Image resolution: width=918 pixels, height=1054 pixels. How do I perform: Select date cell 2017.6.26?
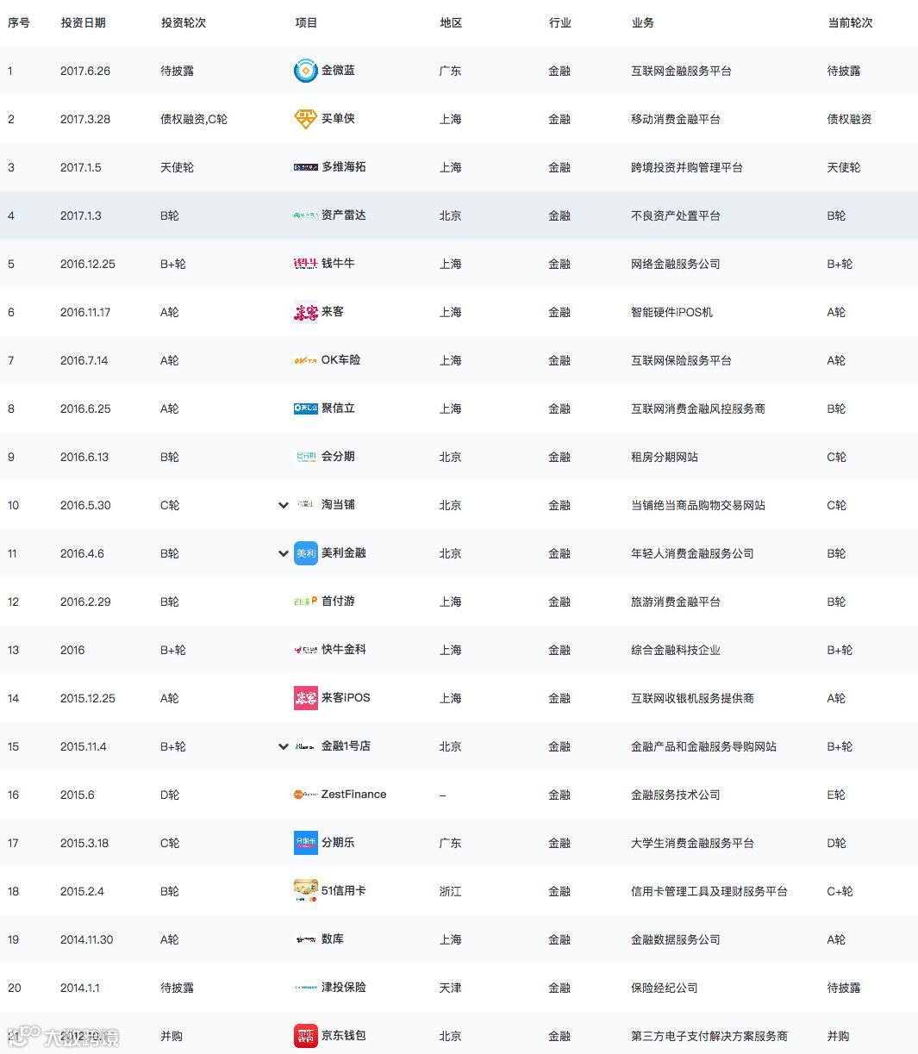click(85, 71)
